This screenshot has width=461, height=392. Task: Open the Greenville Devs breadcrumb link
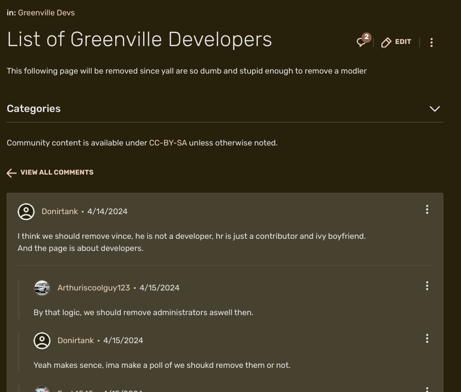(x=46, y=12)
